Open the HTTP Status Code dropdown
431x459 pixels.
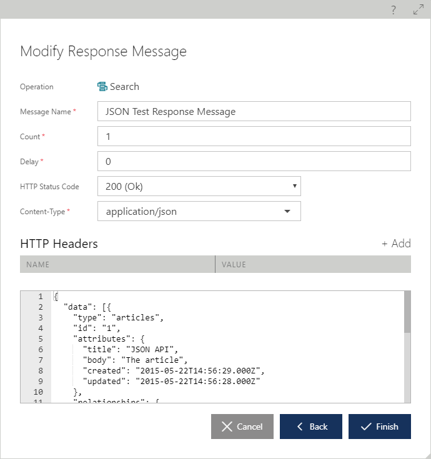(x=199, y=186)
